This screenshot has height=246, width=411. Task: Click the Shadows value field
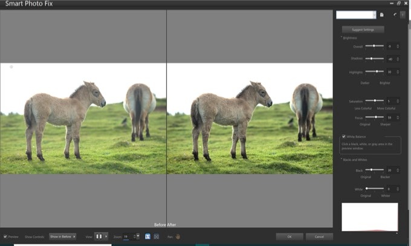(391, 59)
